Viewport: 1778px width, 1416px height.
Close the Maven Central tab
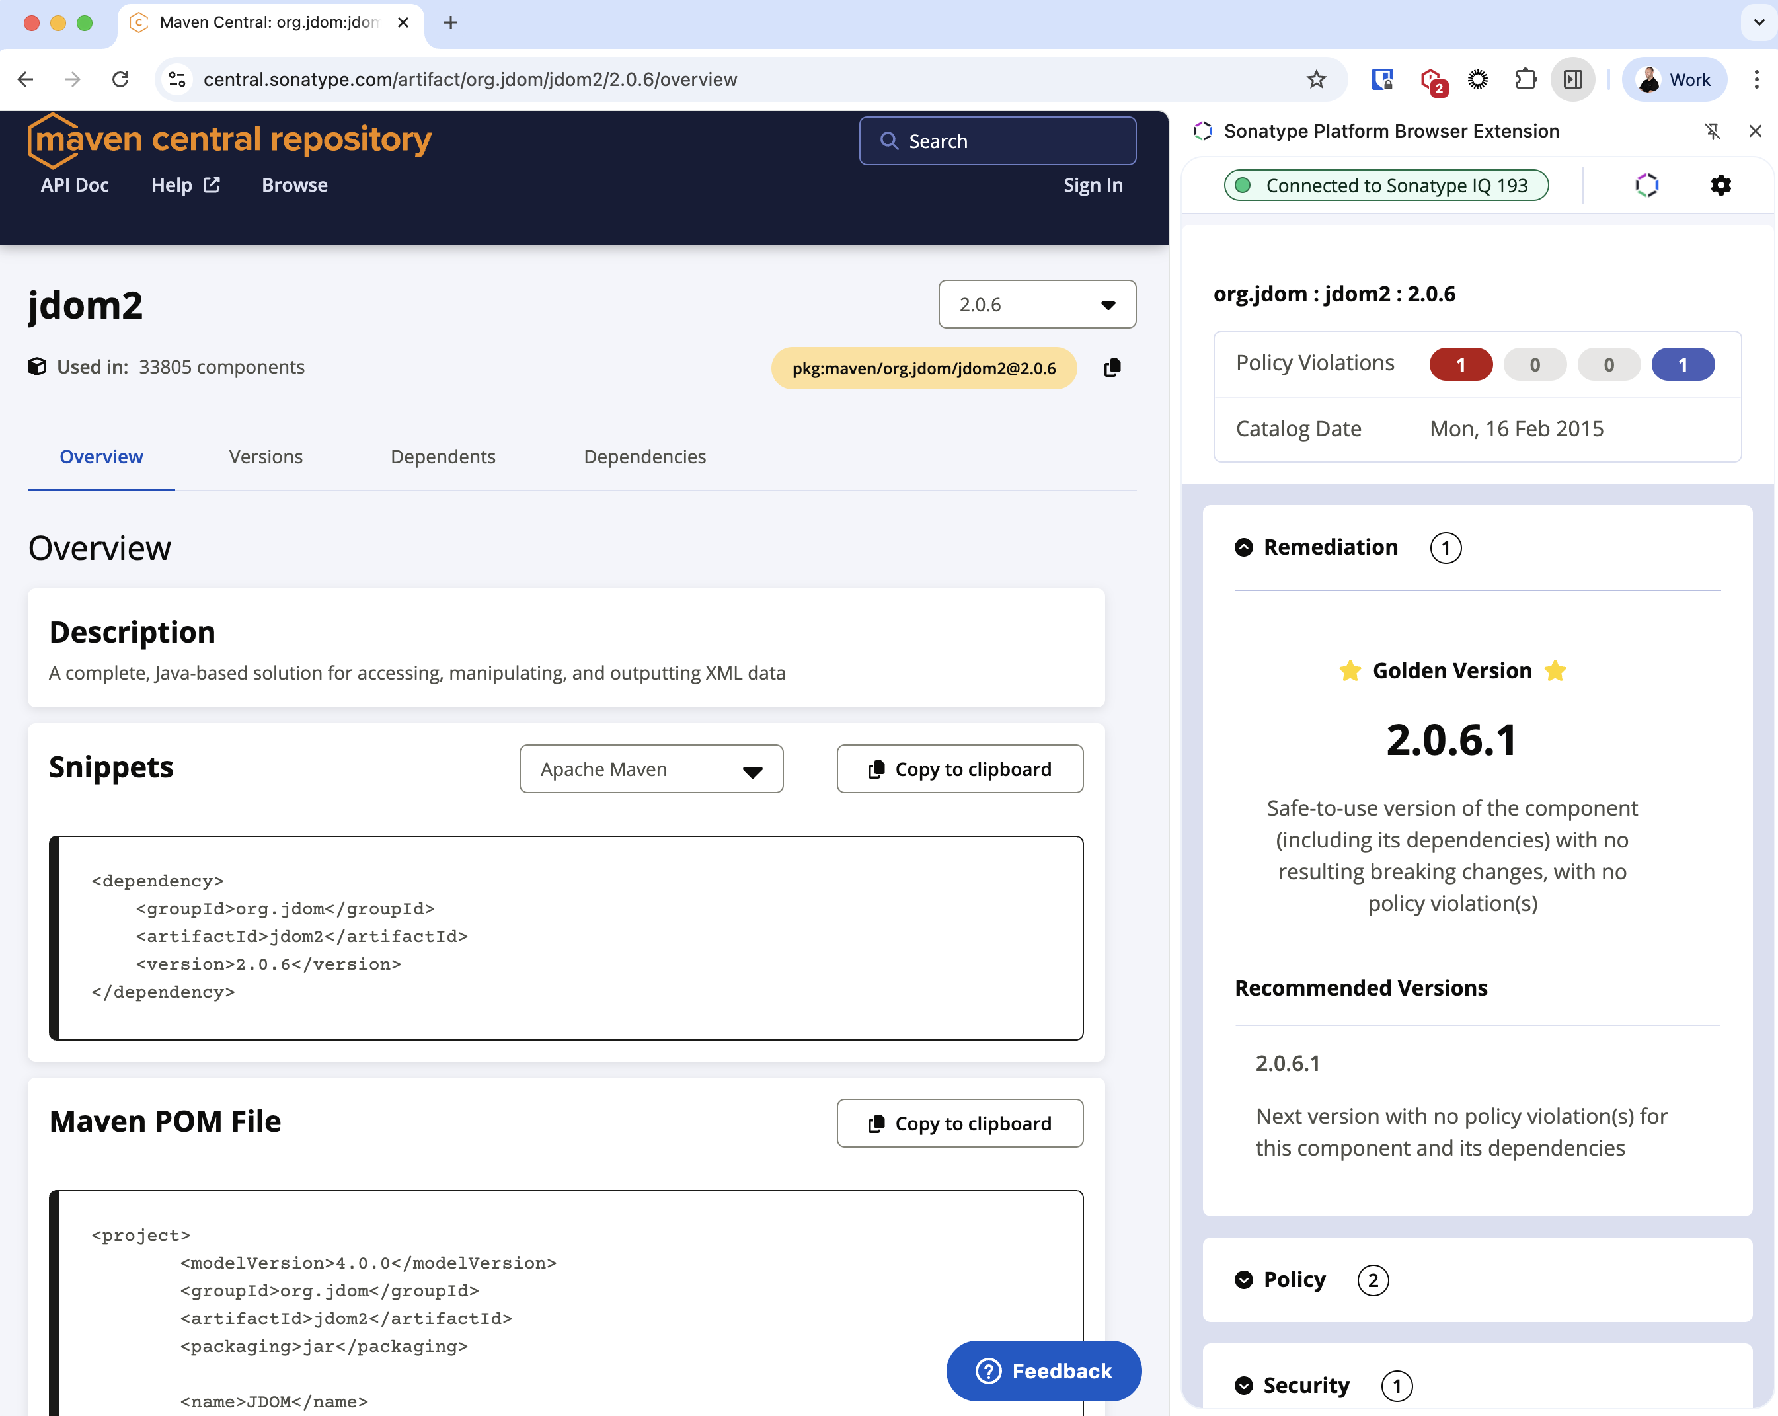[x=403, y=22]
